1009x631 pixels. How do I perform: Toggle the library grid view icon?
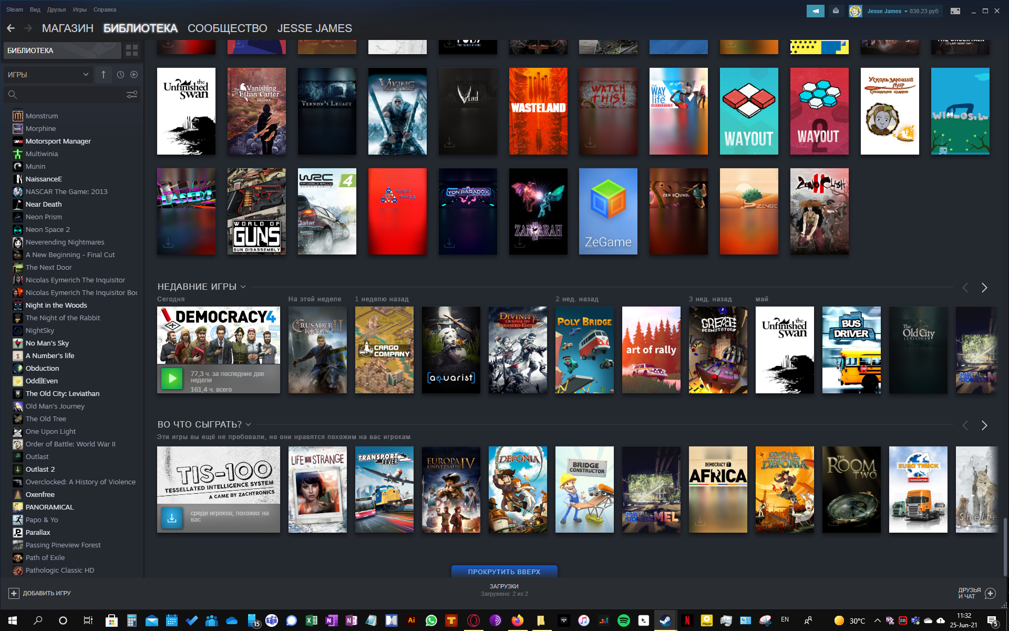132,50
